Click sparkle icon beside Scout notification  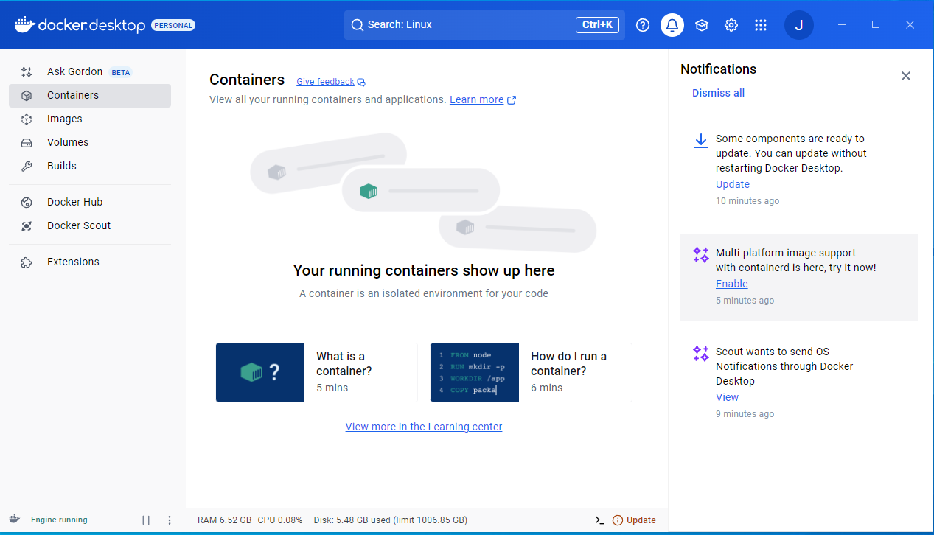coord(701,354)
